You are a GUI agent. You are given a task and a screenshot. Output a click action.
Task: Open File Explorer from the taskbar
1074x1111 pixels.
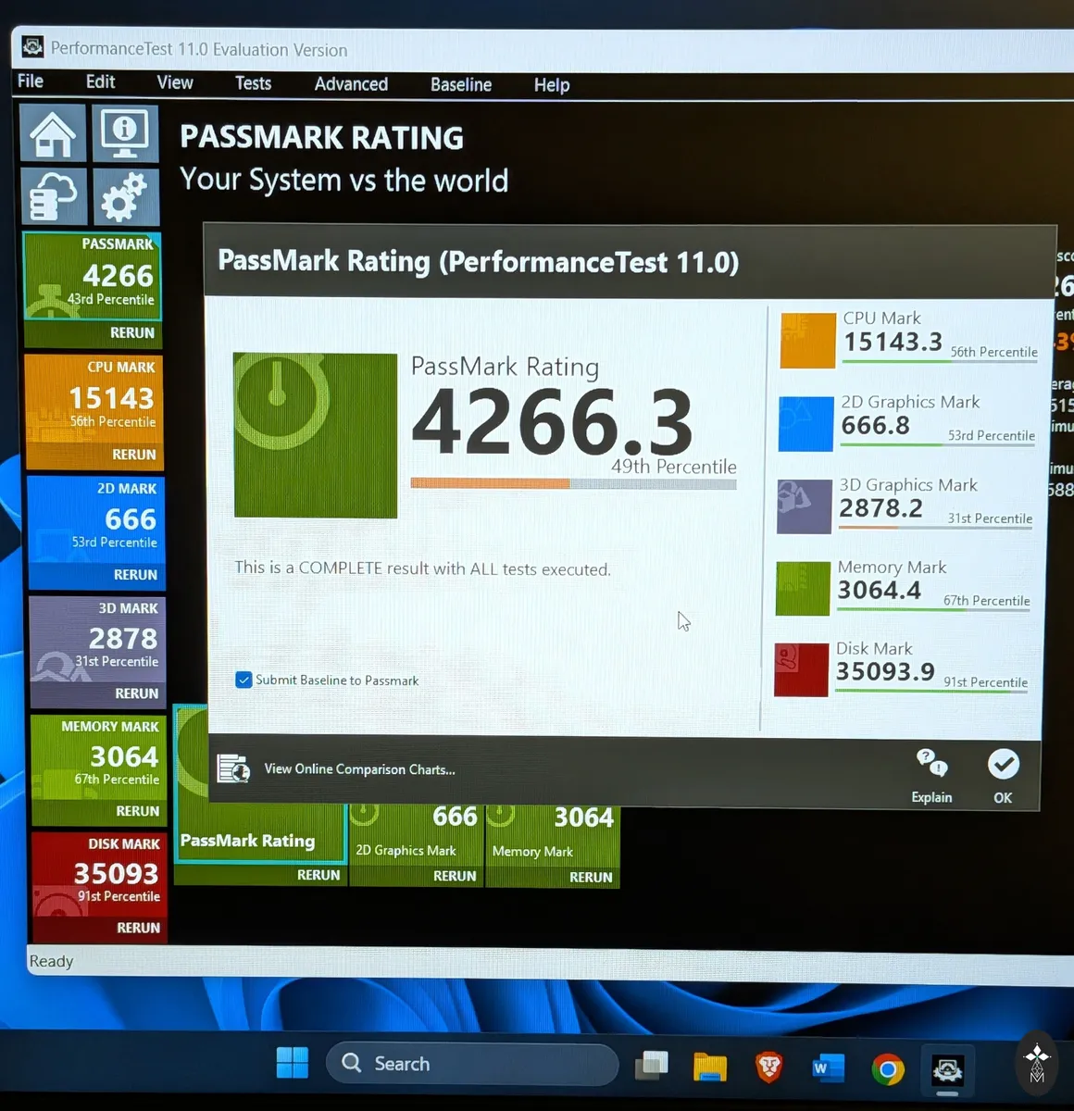[710, 1067]
